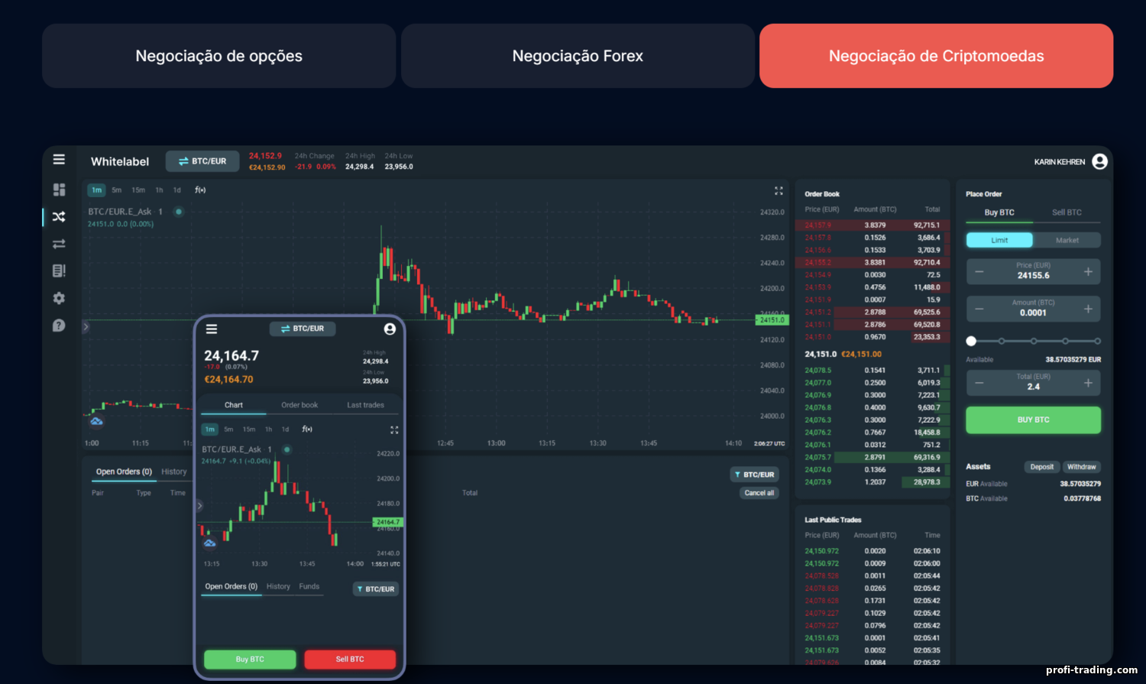Screen dimensions: 1146x684
Task: Decrease the Total (EUR) with minus
Action: (979, 383)
